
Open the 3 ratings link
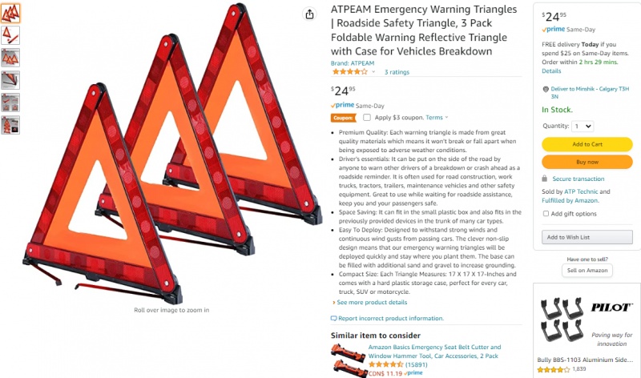397,72
